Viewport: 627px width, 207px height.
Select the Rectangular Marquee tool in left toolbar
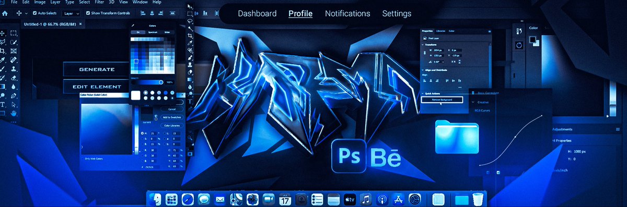[14, 33]
